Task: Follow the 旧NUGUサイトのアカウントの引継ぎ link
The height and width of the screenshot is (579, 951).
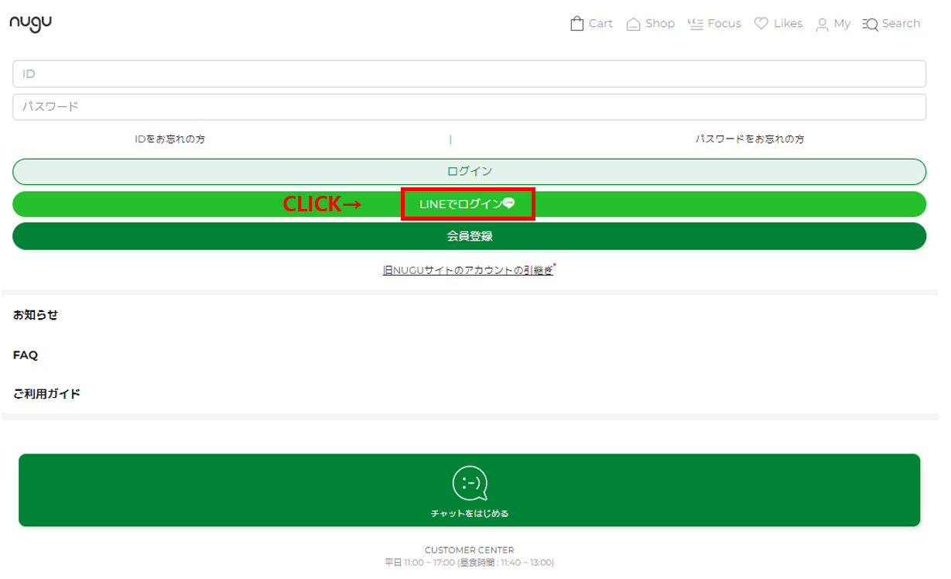Action: (468, 271)
